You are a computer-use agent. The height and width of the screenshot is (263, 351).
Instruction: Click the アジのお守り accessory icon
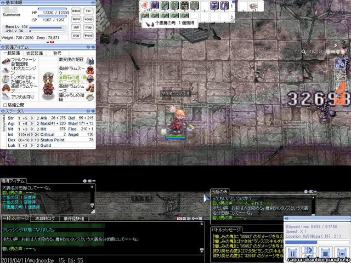(6, 97)
